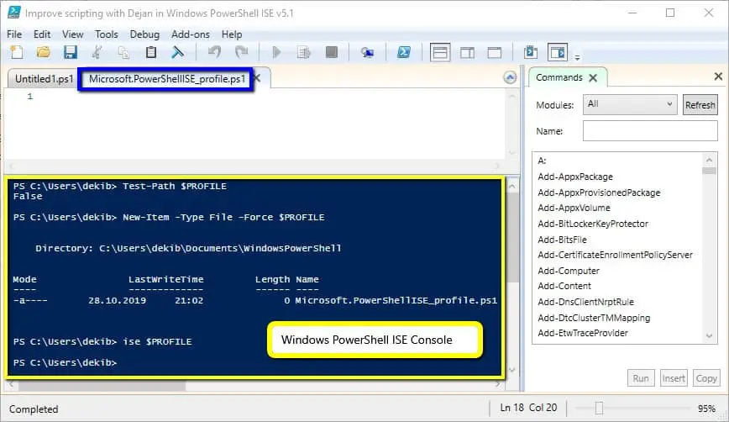This screenshot has width=729, height=422.
Task: Click the Copy button in Commands pane
Action: click(x=705, y=378)
